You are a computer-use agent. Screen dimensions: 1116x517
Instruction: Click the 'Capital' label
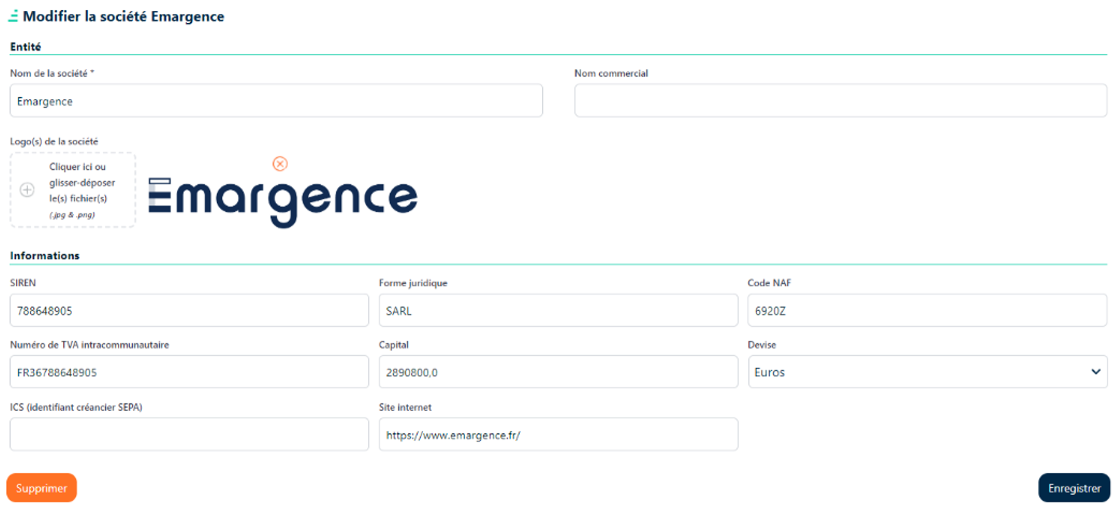coord(393,345)
